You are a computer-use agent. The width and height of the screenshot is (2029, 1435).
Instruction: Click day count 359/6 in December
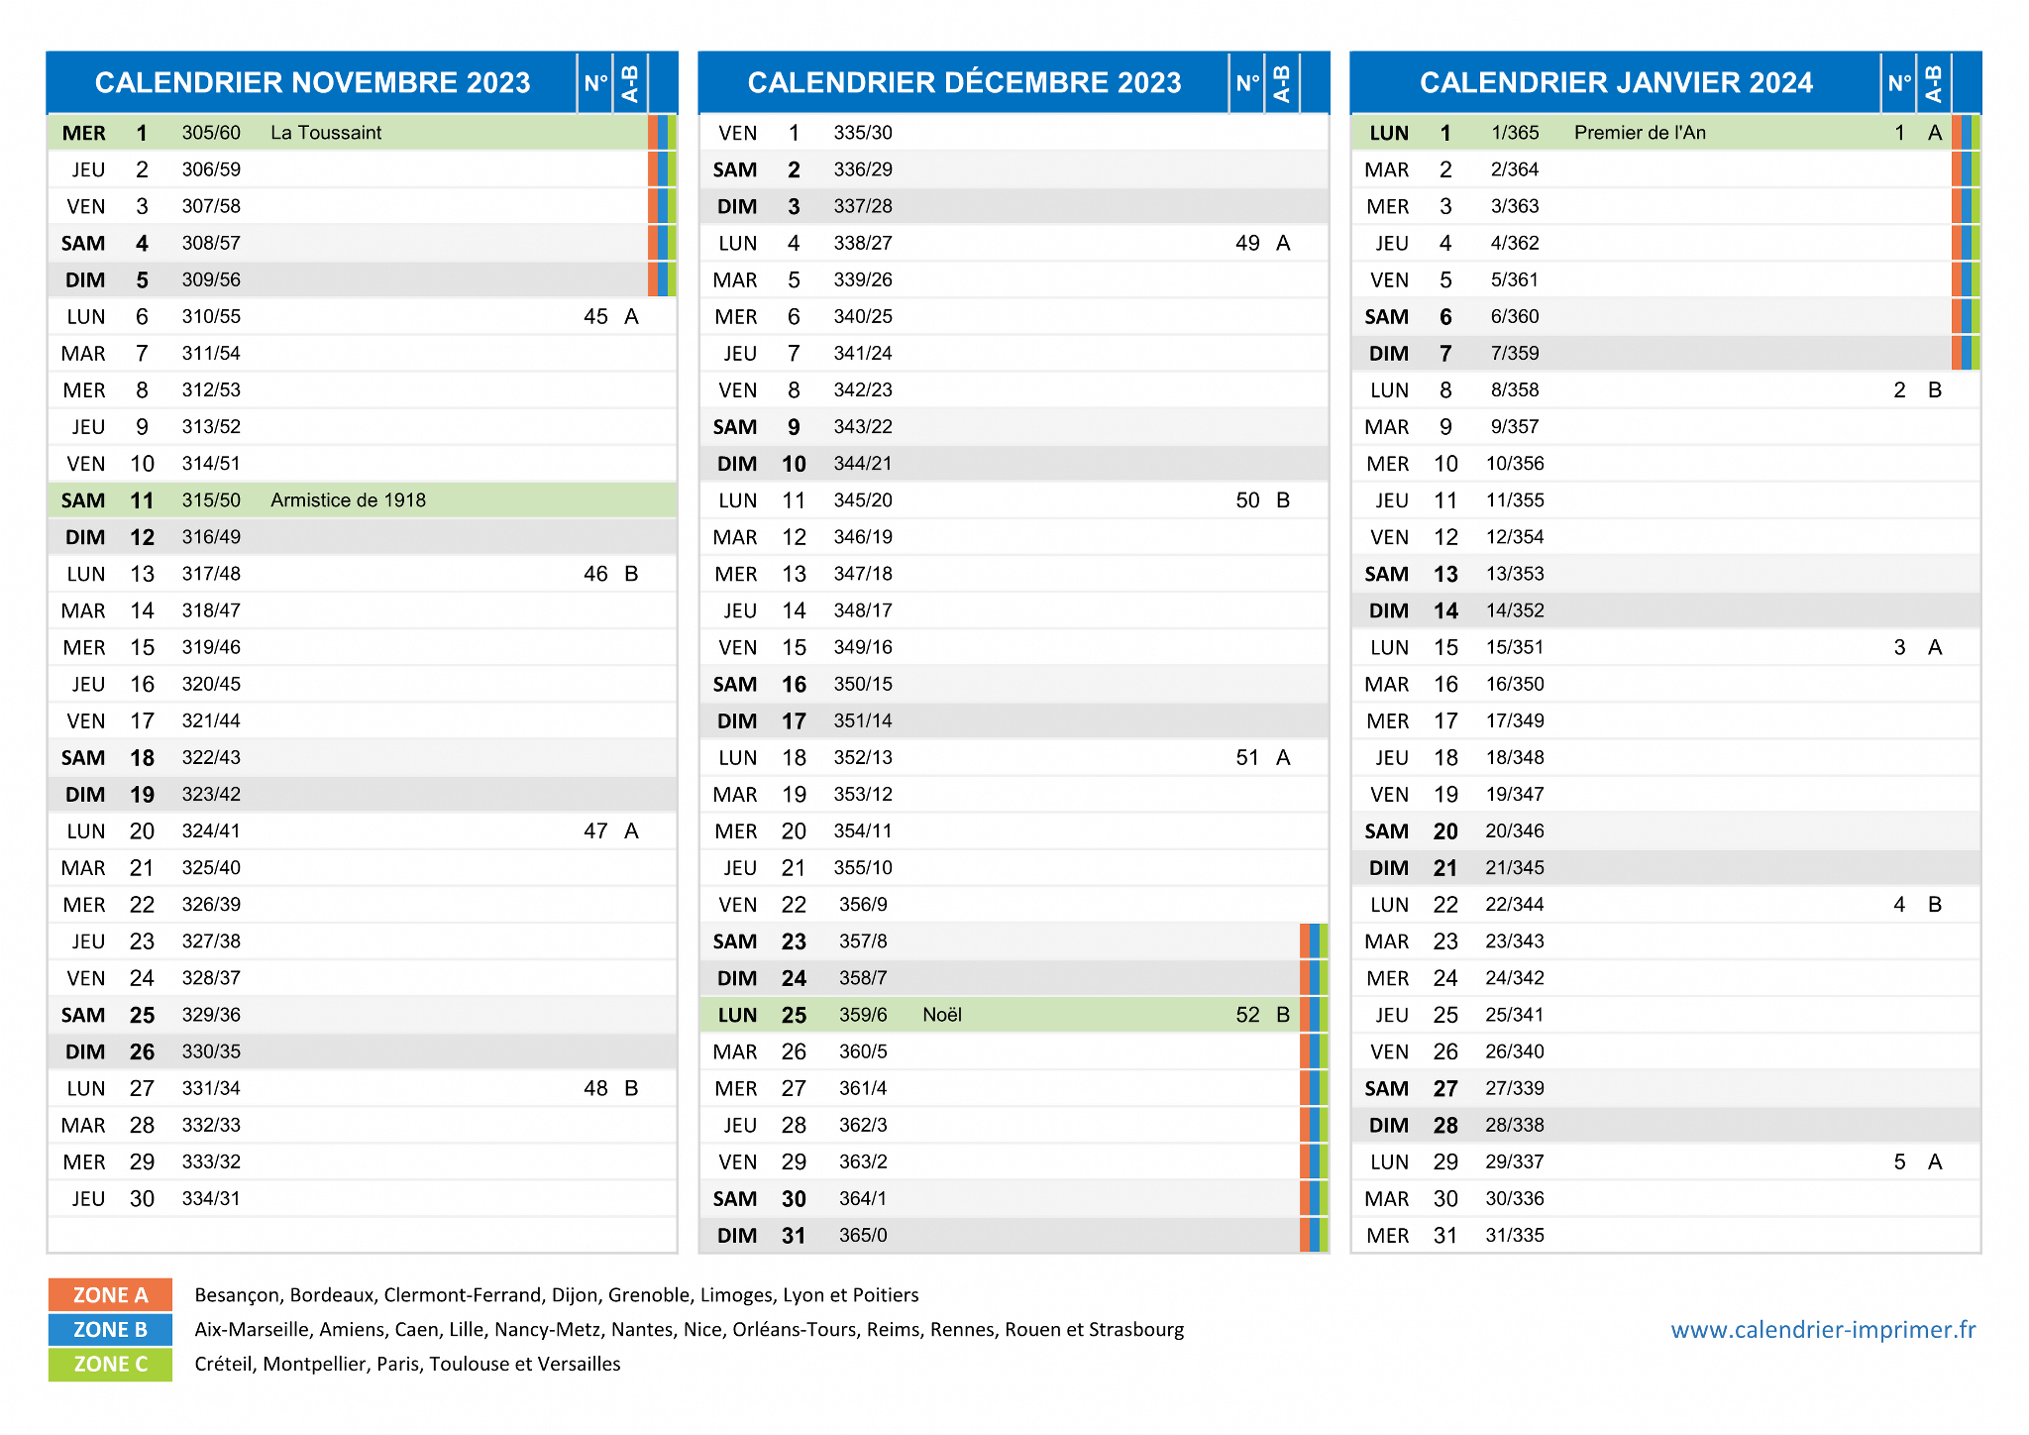pyautogui.click(x=863, y=1015)
